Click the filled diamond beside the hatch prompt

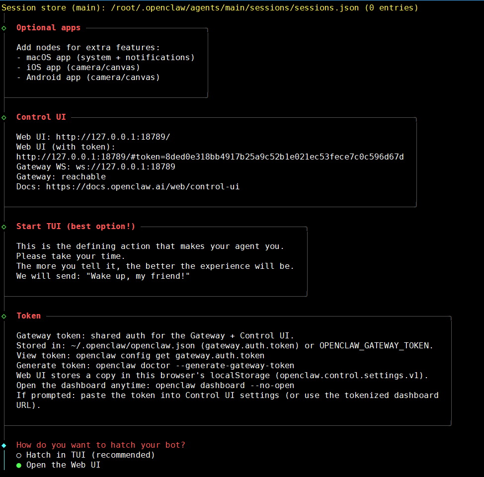(4, 445)
